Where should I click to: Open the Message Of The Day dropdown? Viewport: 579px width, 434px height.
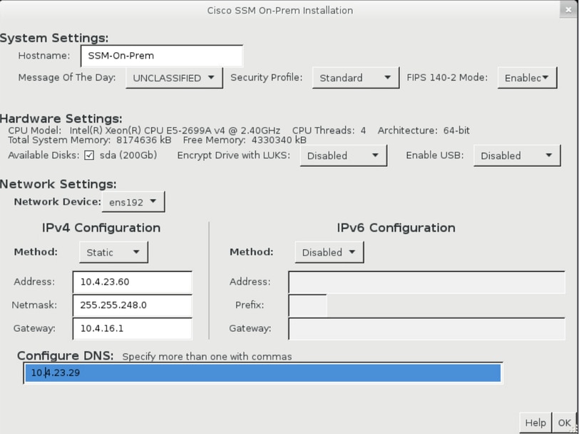coord(174,78)
